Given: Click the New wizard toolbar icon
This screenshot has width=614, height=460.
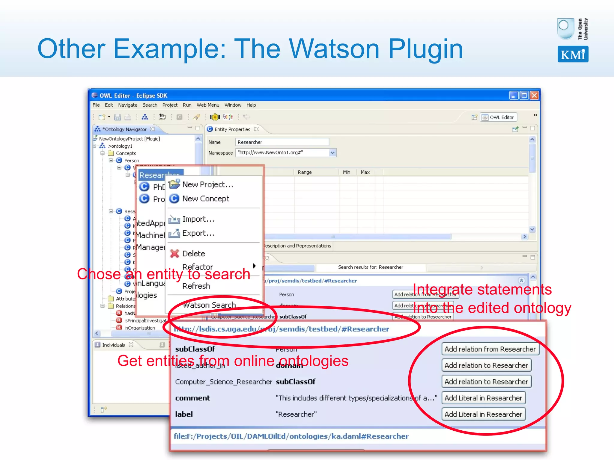Looking at the screenshot, I should coord(102,117).
